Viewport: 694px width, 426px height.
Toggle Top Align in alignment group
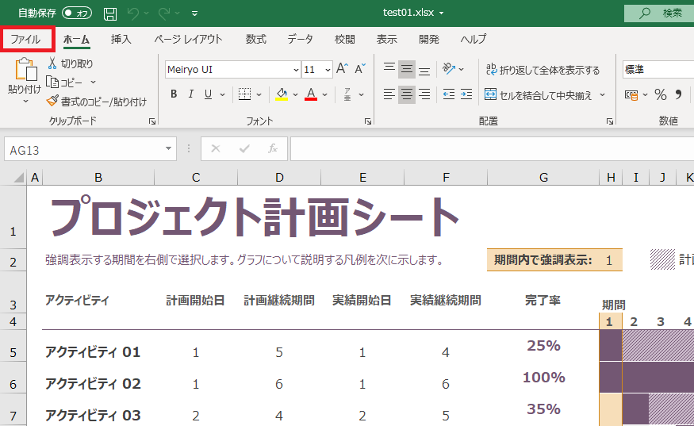(x=389, y=69)
